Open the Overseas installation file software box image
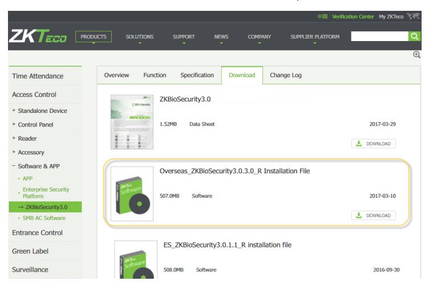 (x=132, y=194)
